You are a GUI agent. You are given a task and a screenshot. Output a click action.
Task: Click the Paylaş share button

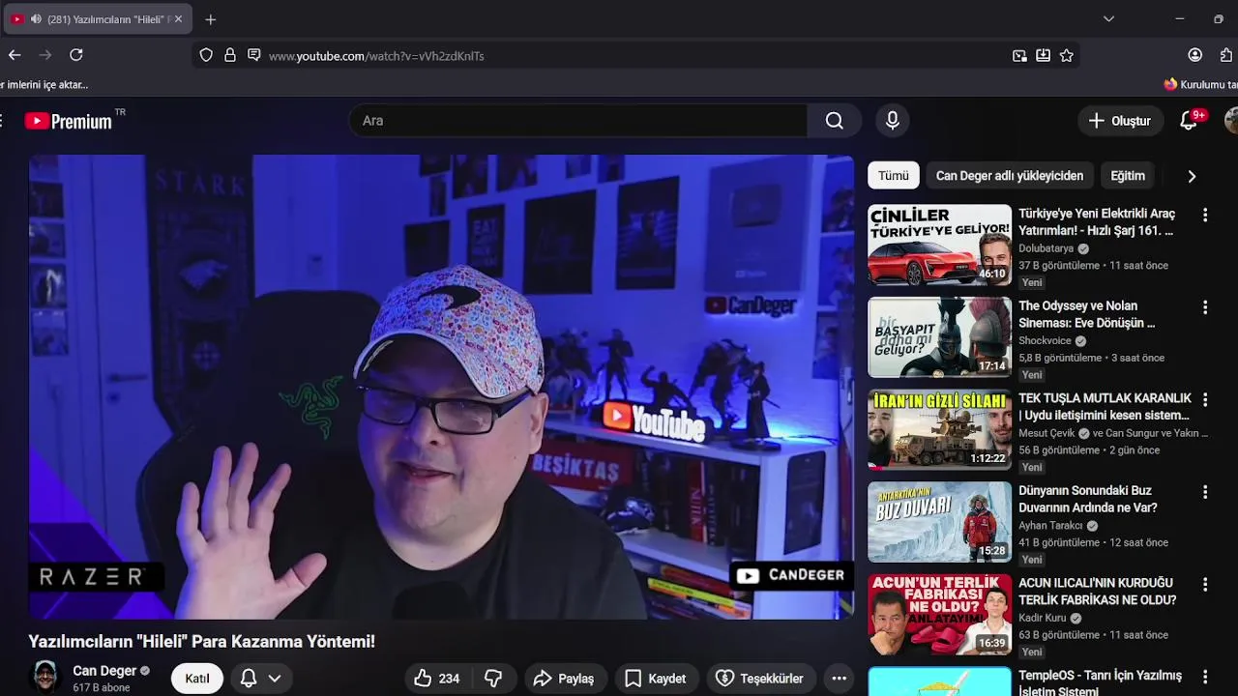pos(564,679)
